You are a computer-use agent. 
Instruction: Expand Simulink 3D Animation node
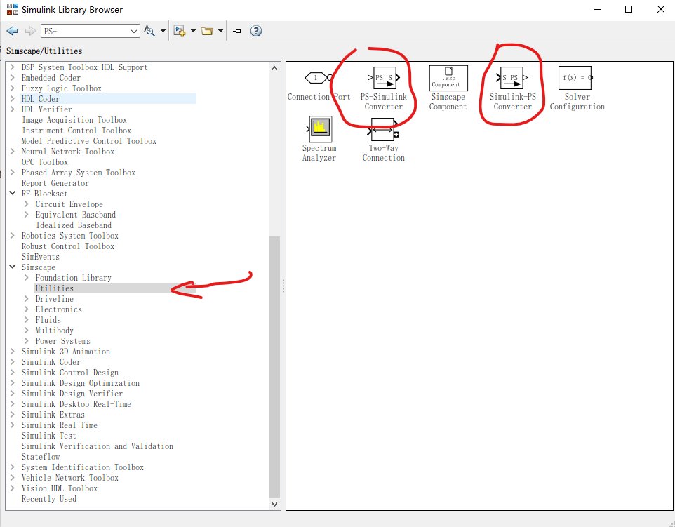pos(13,352)
